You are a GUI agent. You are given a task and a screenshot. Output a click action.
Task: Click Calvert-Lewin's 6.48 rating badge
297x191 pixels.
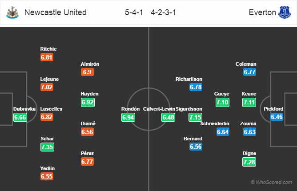click(x=168, y=117)
